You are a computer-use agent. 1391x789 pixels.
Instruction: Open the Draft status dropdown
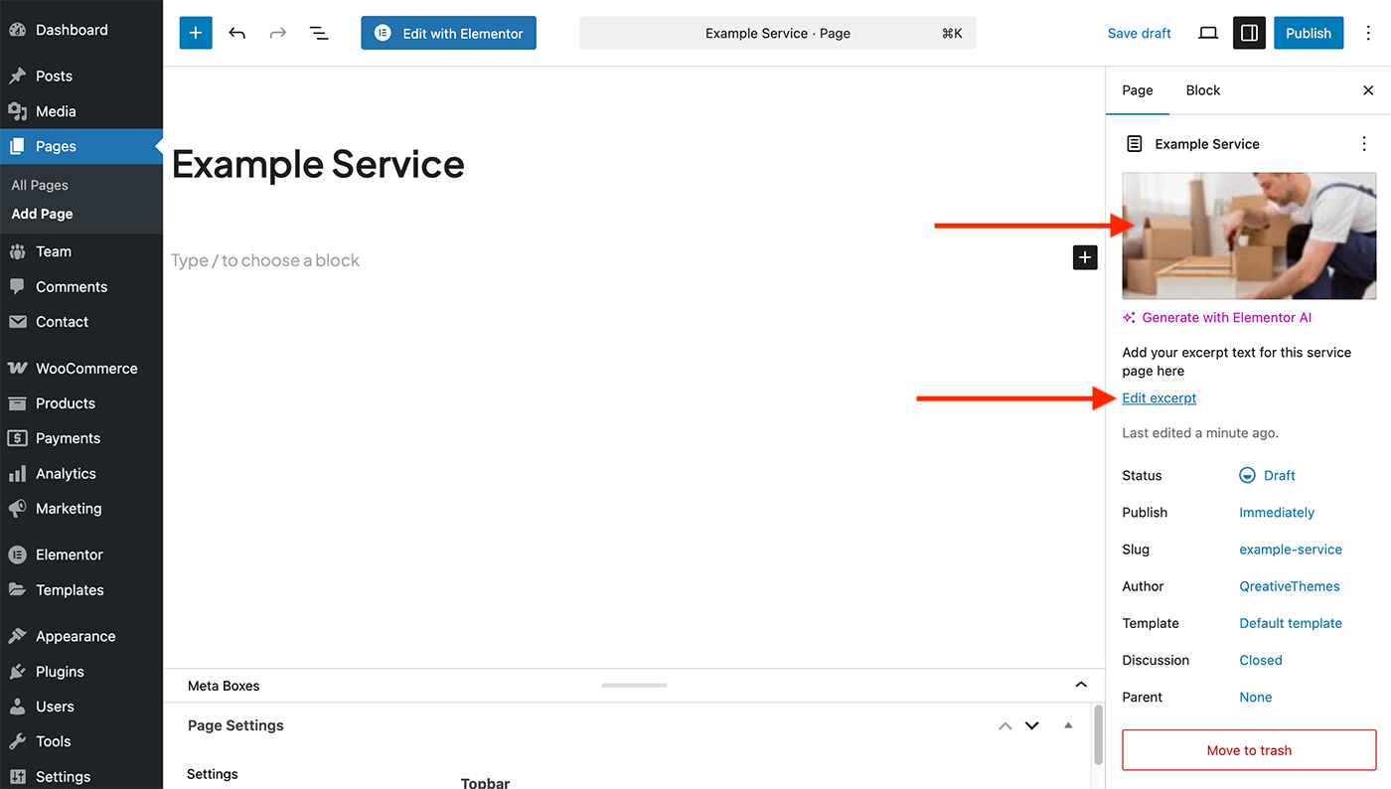[1268, 475]
